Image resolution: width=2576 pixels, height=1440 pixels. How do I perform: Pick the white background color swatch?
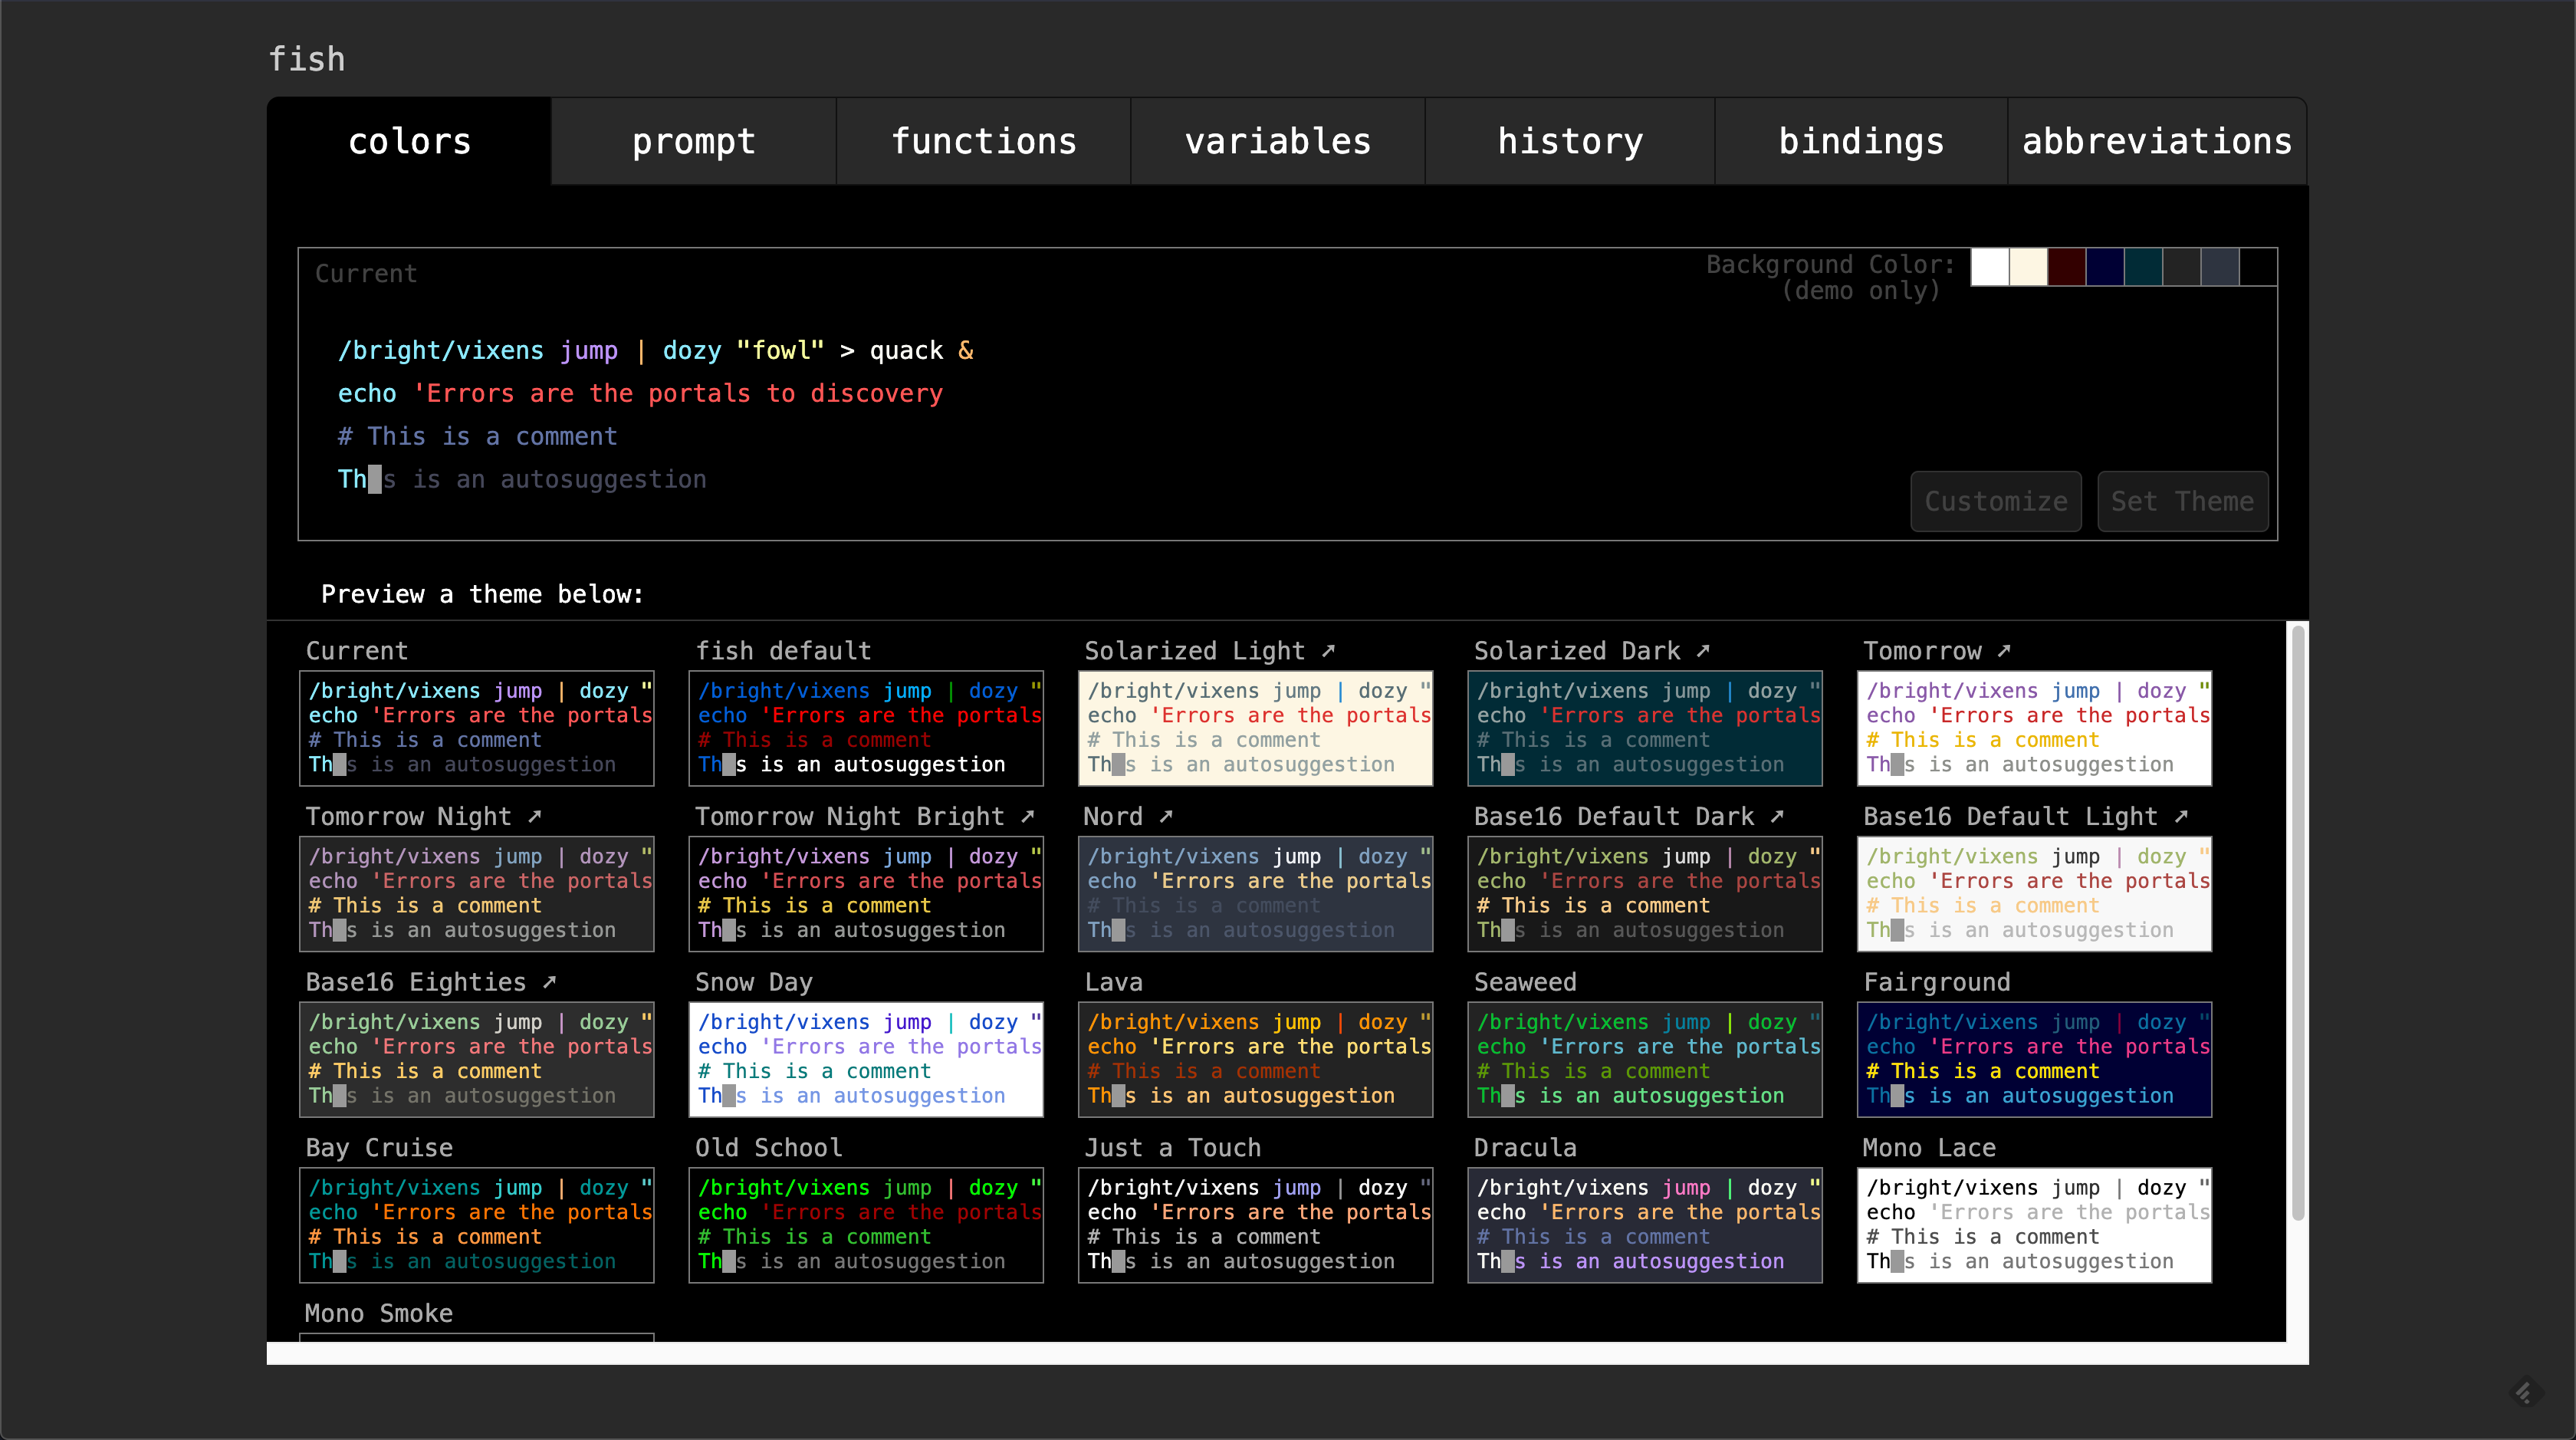[1989, 267]
